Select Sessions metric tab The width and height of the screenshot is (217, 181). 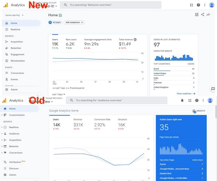pos(122,124)
